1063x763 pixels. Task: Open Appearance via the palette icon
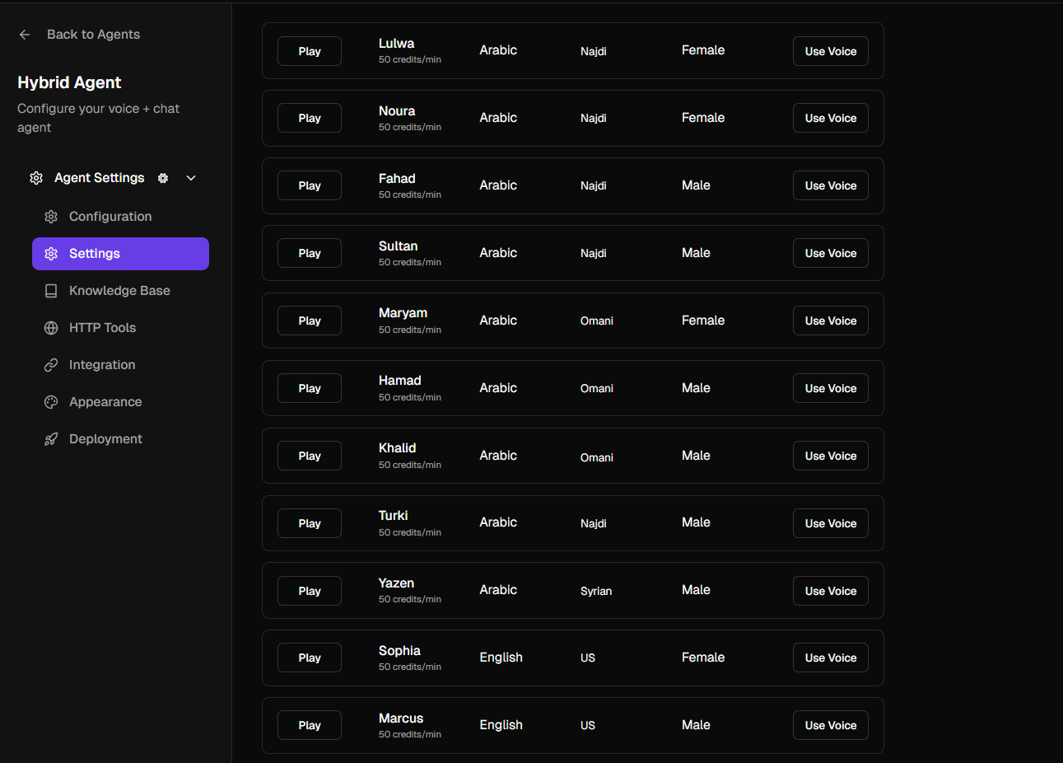[x=50, y=401]
